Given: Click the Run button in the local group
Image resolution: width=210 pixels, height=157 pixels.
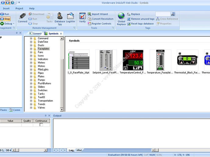Looking at the screenshot, I should [5, 14].
